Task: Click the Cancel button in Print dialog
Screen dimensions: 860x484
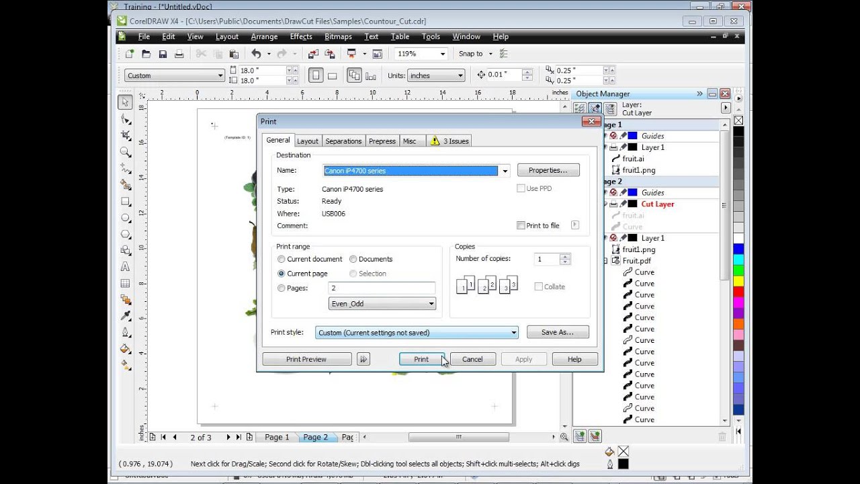Action: coord(472,359)
